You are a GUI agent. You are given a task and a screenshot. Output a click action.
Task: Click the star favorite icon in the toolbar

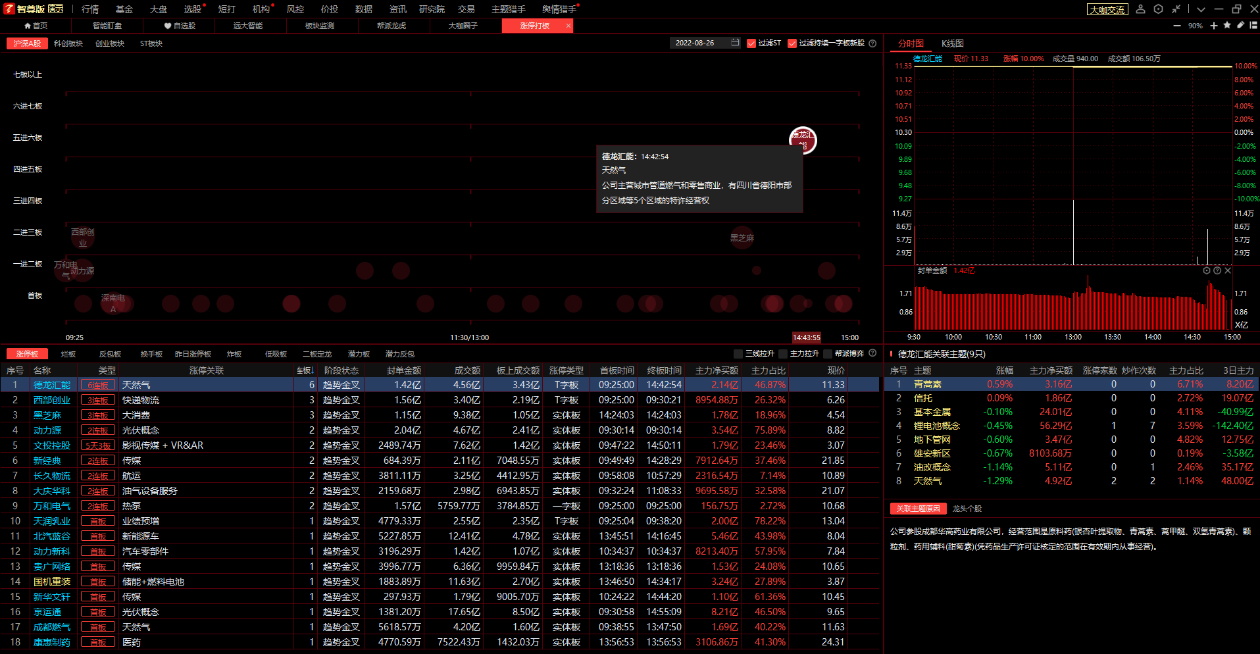coord(1227,25)
